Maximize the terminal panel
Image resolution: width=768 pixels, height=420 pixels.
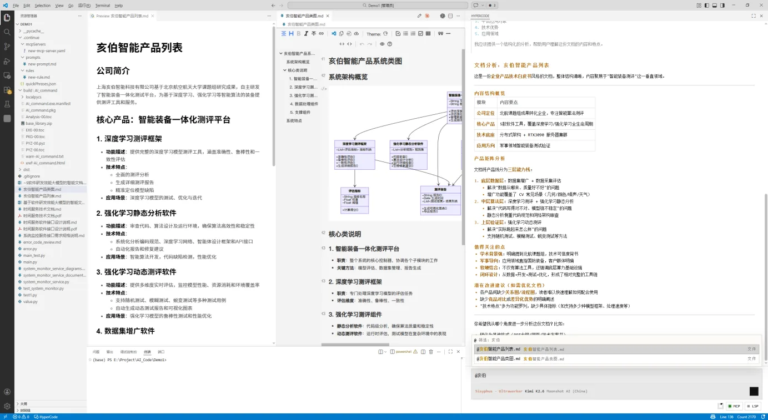(x=450, y=352)
